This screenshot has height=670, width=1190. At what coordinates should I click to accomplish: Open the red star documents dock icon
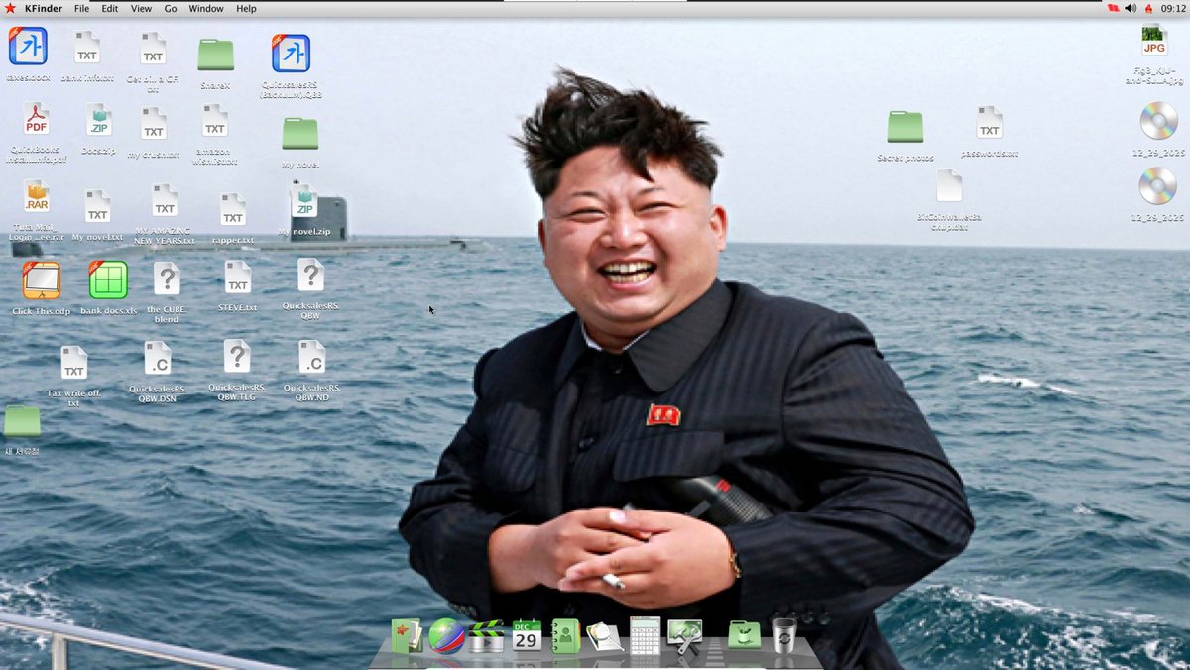click(407, 635)
